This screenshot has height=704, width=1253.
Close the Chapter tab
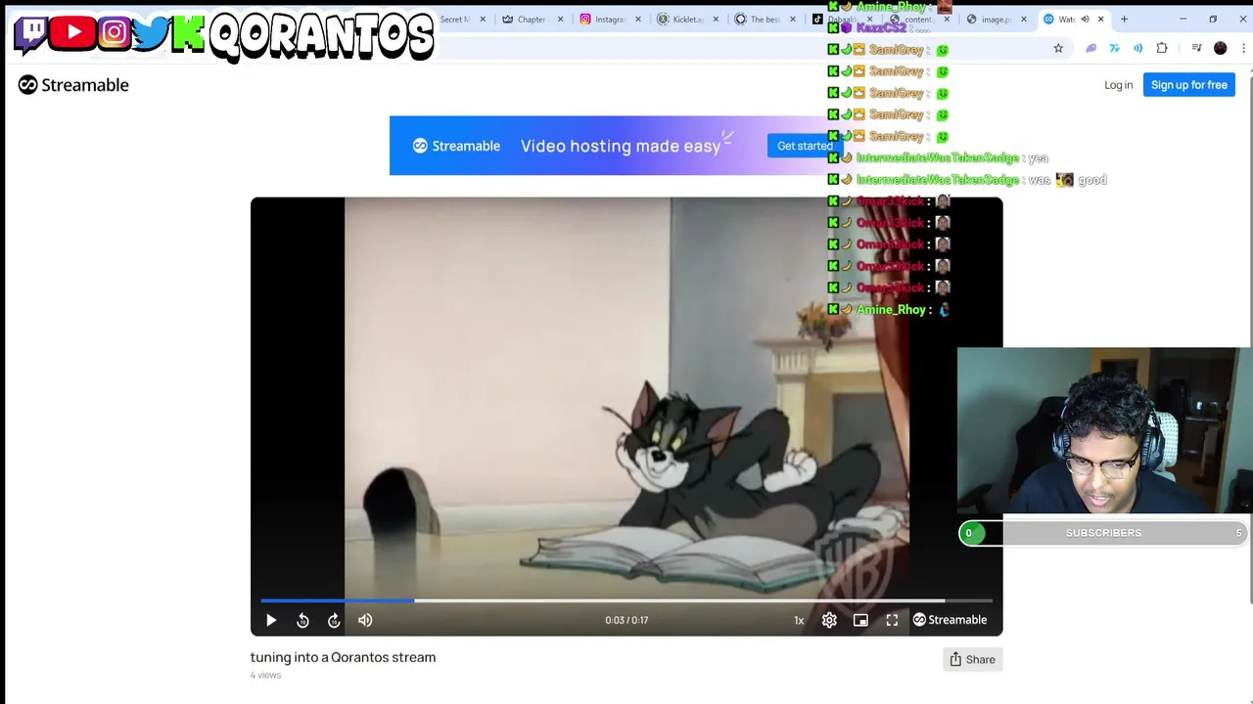point(560,19)
